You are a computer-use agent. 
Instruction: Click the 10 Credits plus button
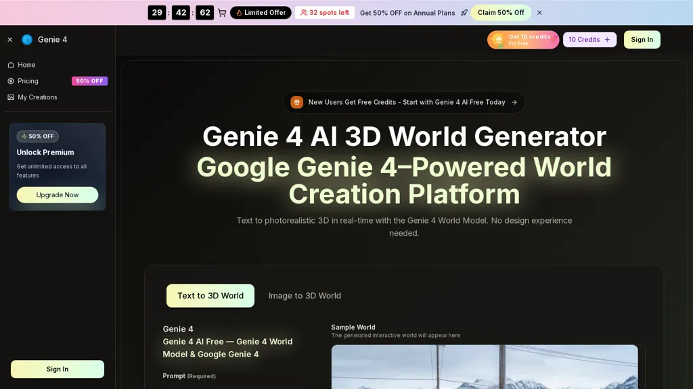pos(589,40)
